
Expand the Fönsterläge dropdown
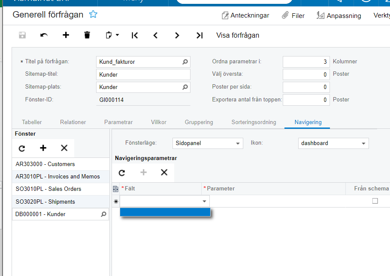[238, 143]
